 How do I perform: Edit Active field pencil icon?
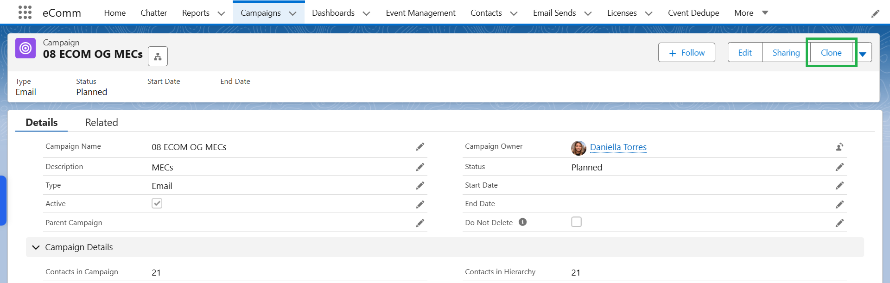(x=420, y=204)
